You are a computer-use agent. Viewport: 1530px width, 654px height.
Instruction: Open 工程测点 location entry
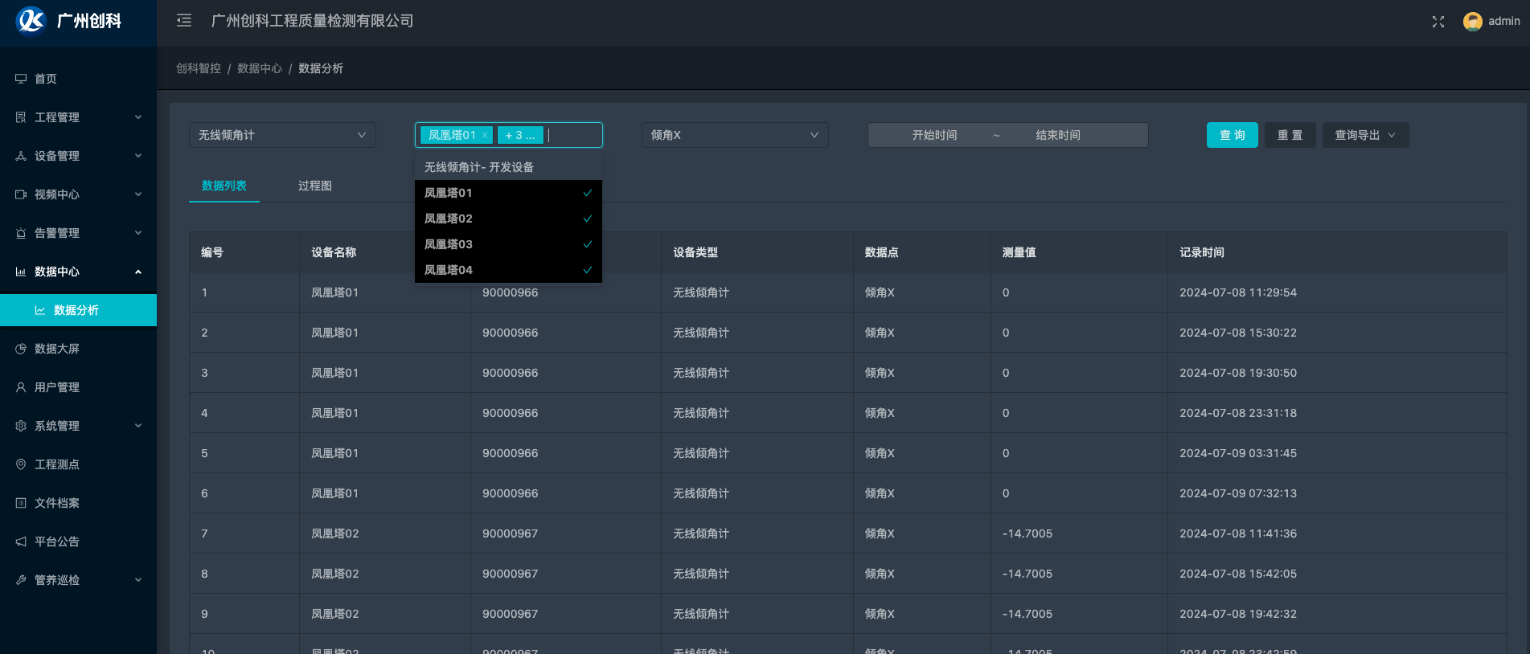pos(56,464)
